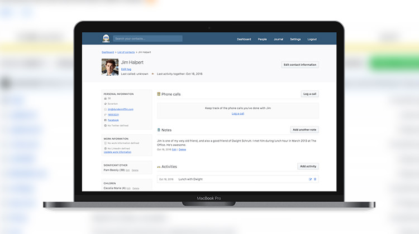419x234 pixels.
Task: Click the Add another note button
Action: (x=304, y=130)
